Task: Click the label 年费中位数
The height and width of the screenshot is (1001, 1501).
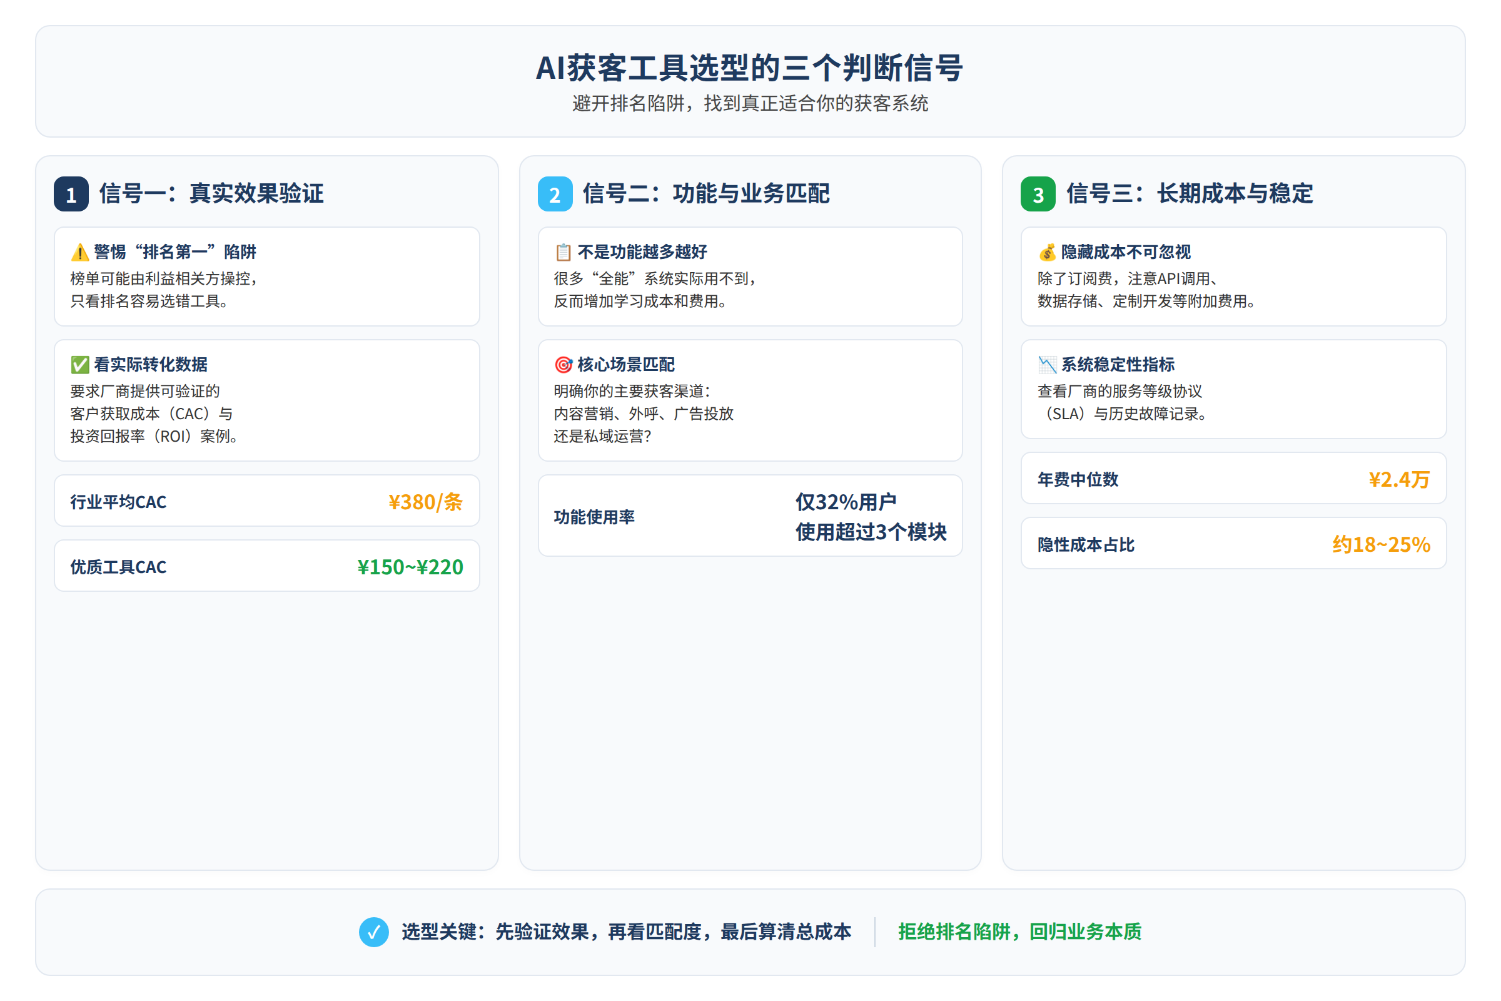Action: [x=1078, y=480]
